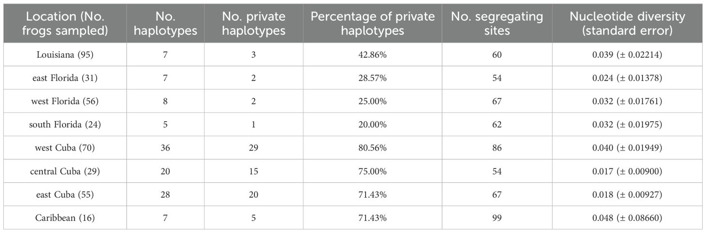Click the Louisiana (95) row label
Screen dimensions: 706x233
coord(65,55)
